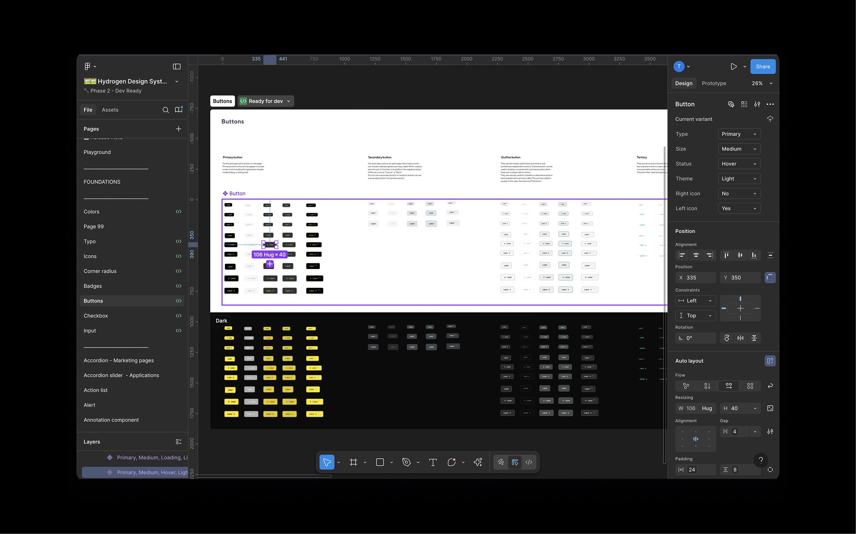Start presentation with the play icon
The image size is (856, 534).
click(734, 66)
